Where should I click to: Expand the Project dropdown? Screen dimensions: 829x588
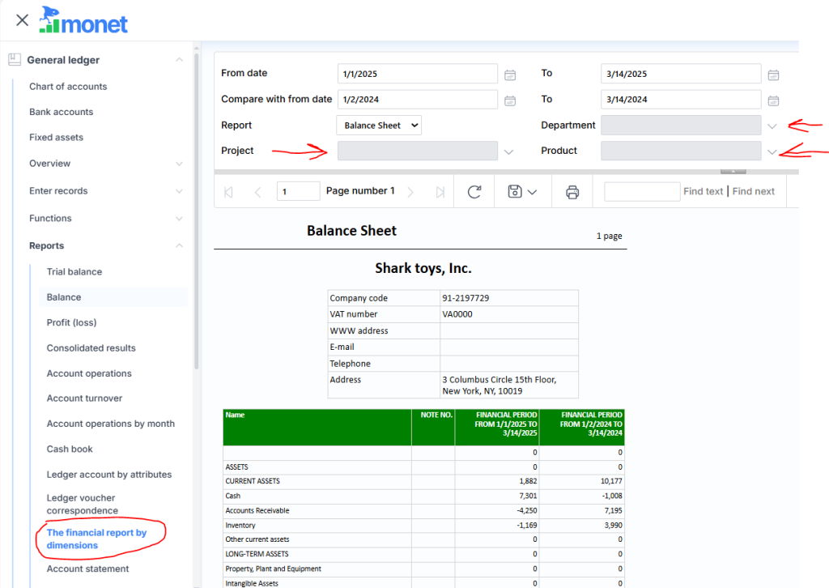coord(508,151)
